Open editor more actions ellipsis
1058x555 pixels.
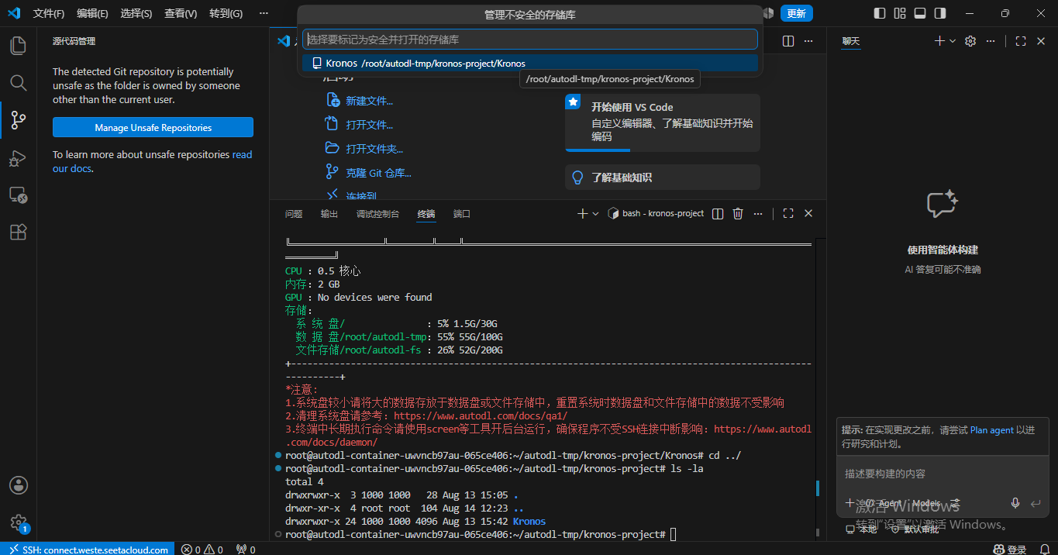(x=808, y=41)
